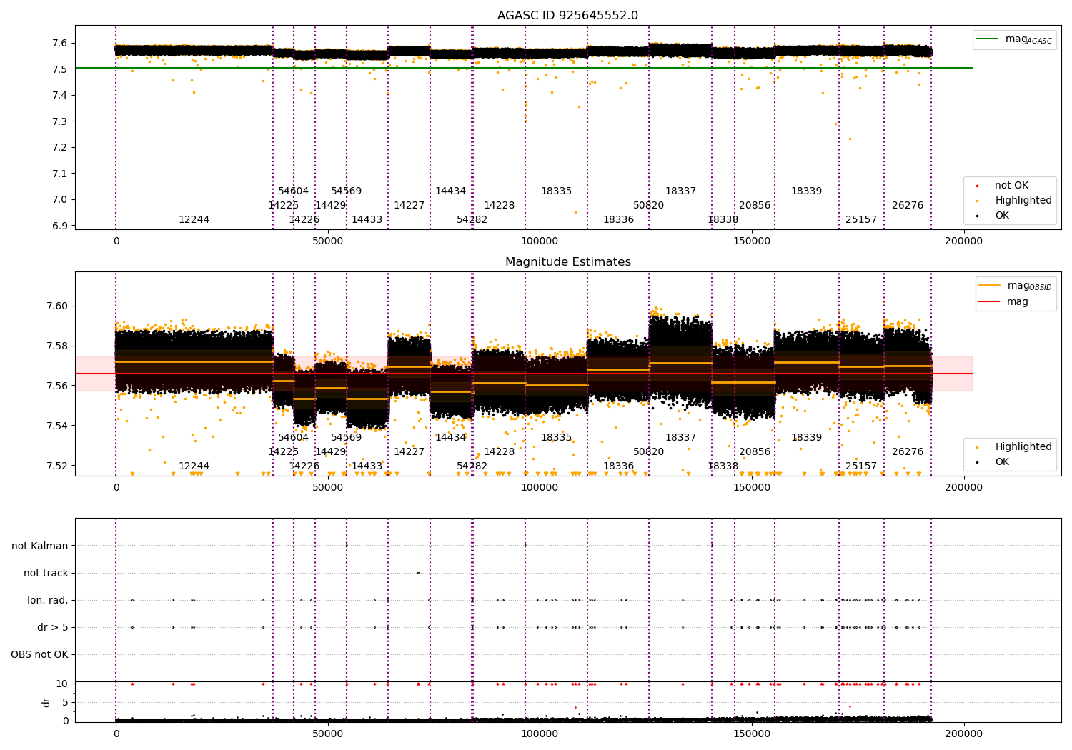Click the "7.56" y-axis tick label
The width and height of the screenshot is (1072, 750).
[x=58, y=386]
